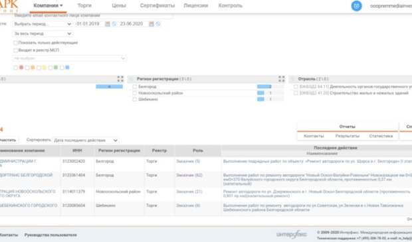Open Заказчик (21) role link
412x242 pixels.
point(189,192)
